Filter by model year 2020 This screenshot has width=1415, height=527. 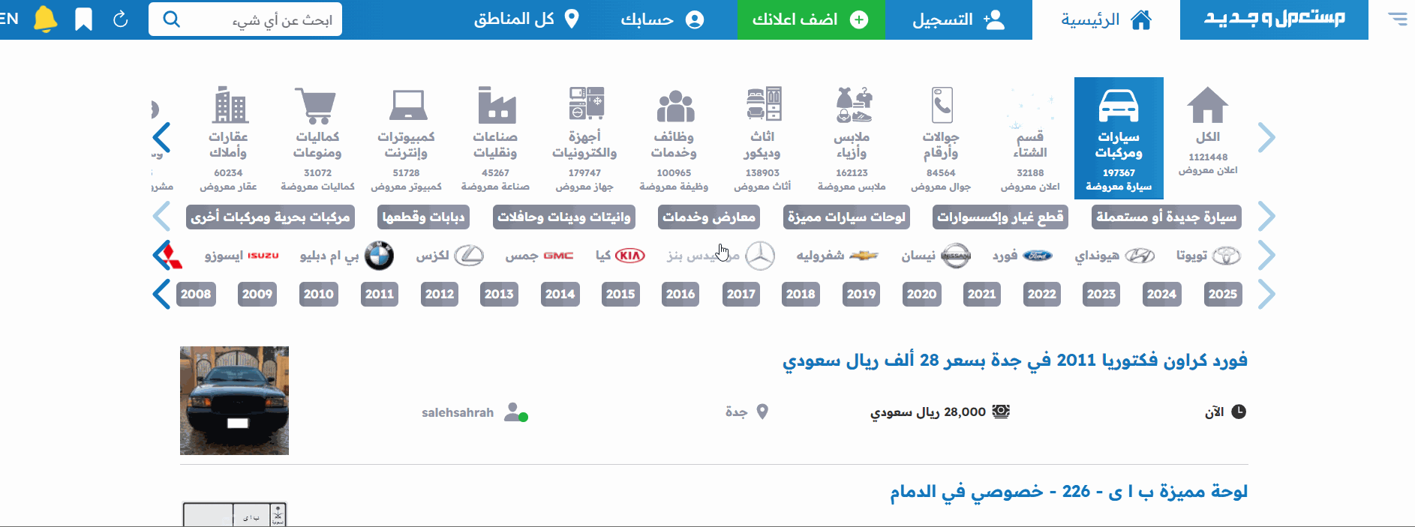coord(921,294)
